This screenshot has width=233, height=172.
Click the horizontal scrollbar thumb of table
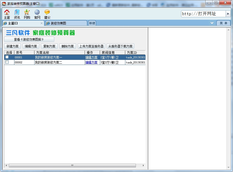pos(72,165)
